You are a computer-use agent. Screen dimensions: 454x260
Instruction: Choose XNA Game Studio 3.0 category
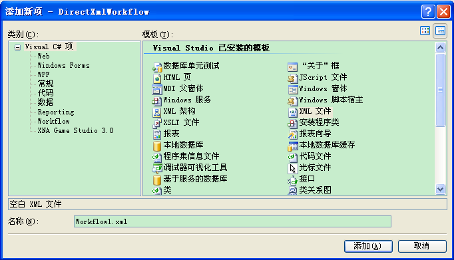(75, 130)
